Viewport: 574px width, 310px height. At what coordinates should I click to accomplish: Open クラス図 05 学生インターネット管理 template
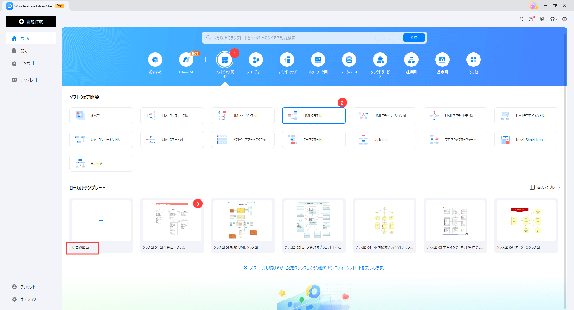(455, 225)
